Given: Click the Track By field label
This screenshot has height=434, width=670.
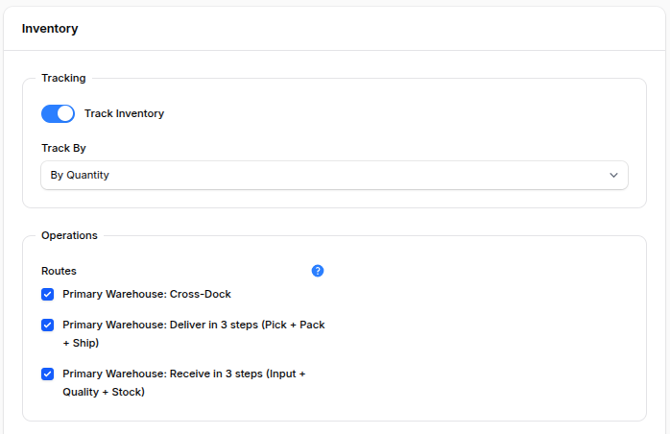Looking at the screenshot, I should click(x=63, y=149).
